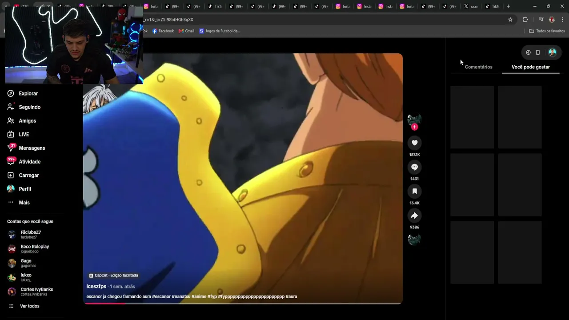Open the Facebook bookmark

pyautogui.click(x=163, y=31)
